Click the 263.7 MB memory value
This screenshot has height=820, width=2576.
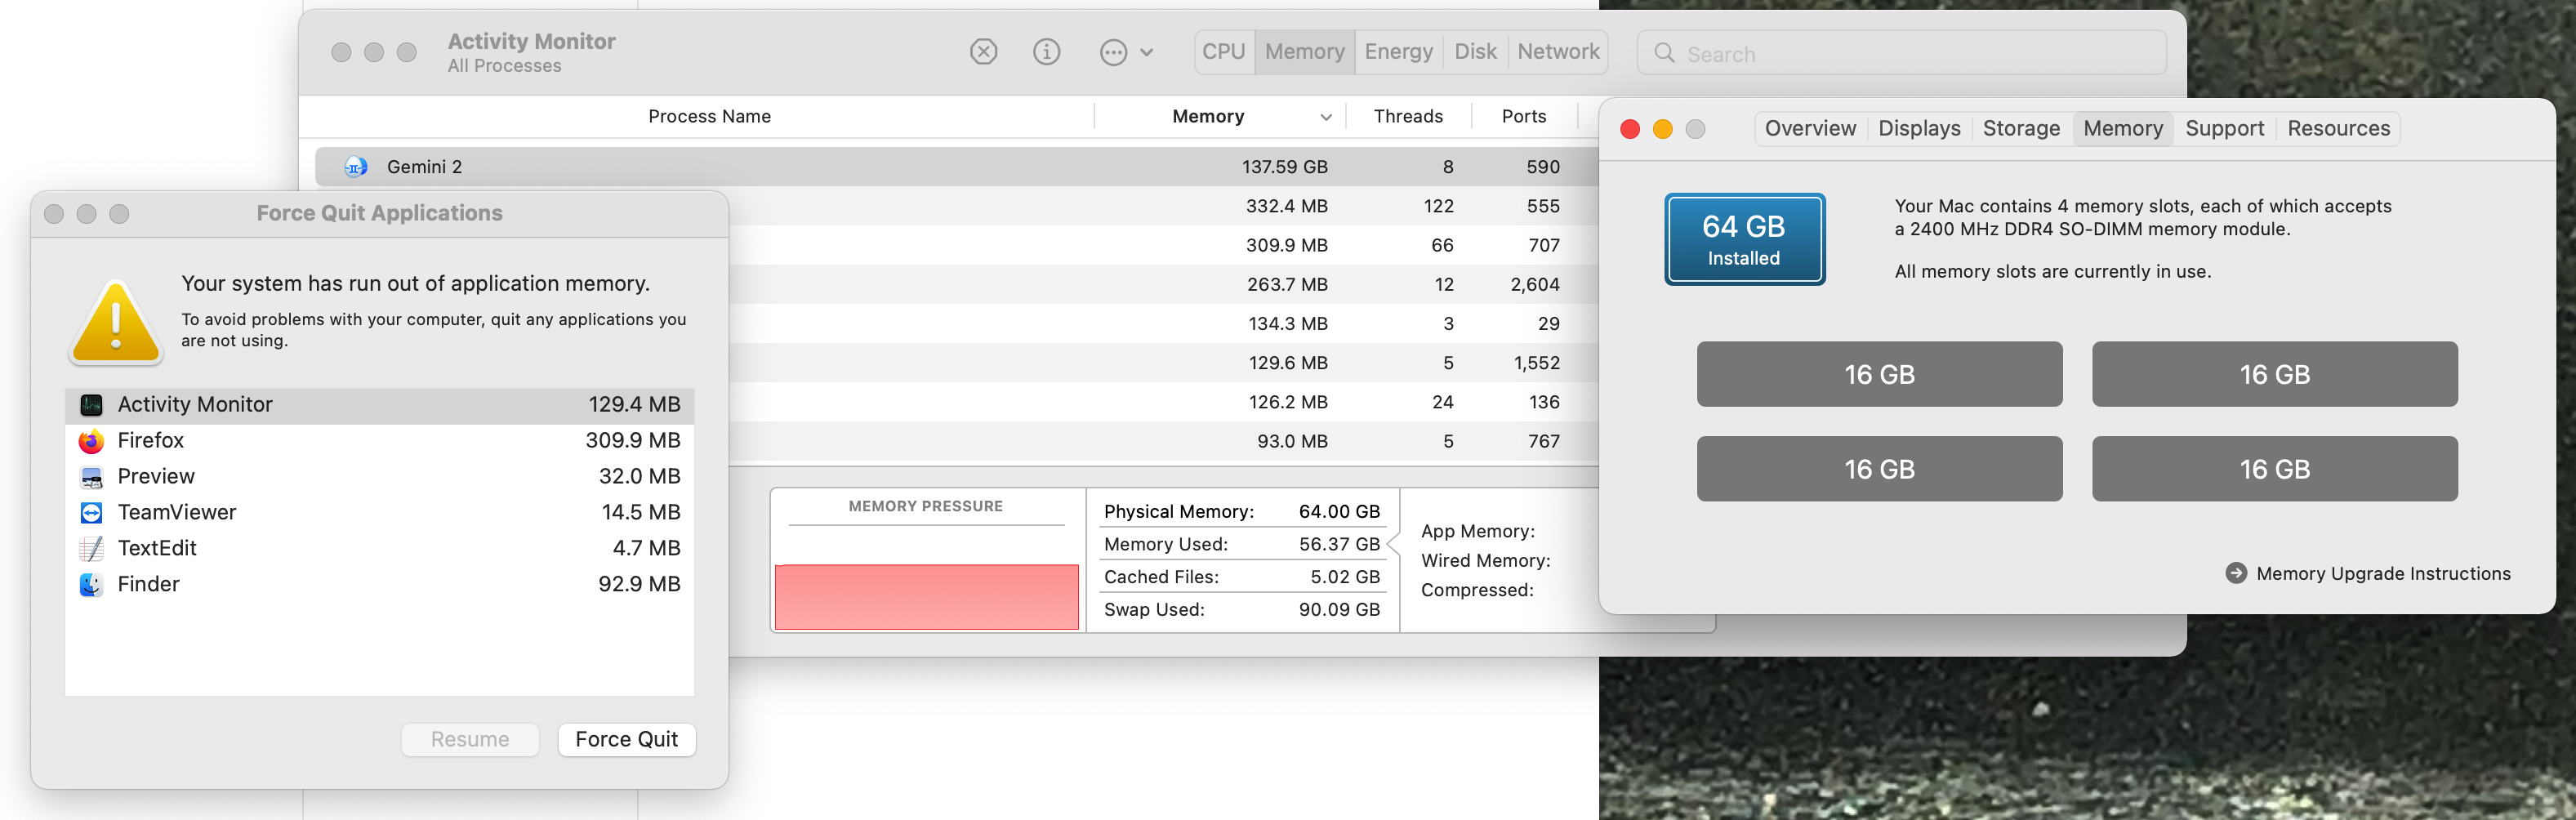tap(1287, 285)
